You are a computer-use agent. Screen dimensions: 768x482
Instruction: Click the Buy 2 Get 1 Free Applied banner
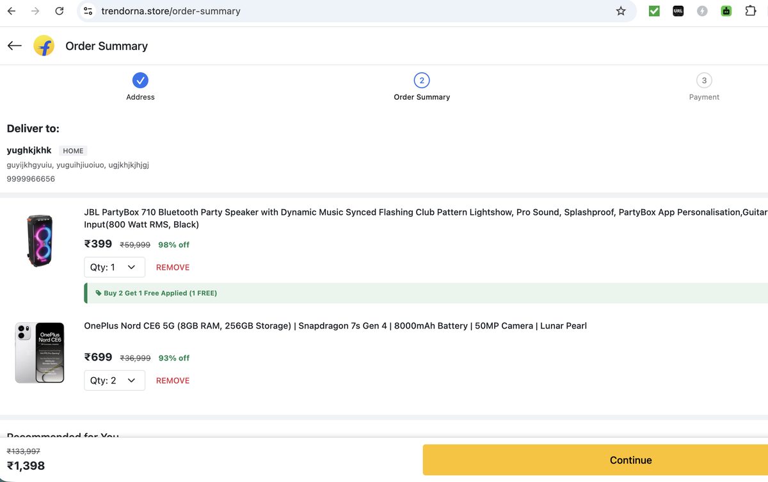click(426, 293)
